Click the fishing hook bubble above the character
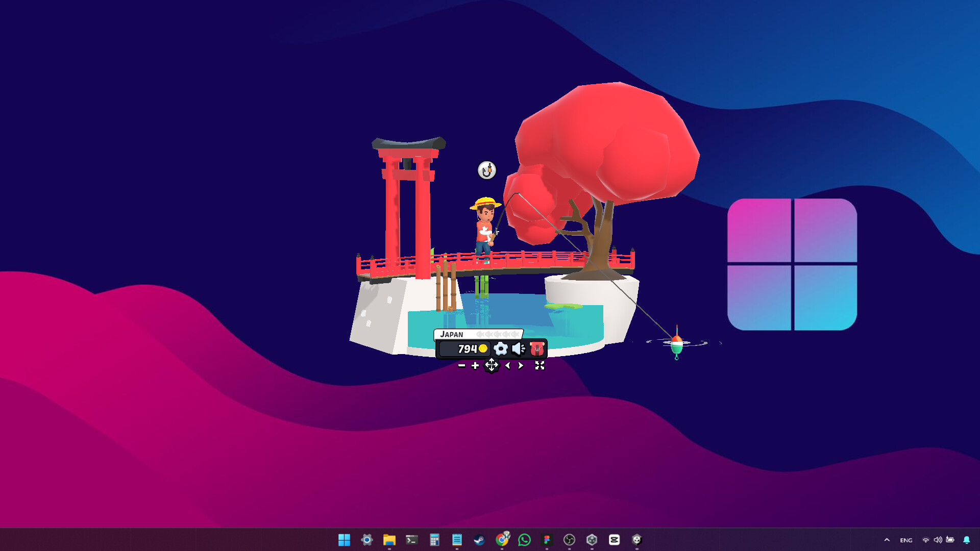The height and width of the screenshot is (551, 980). point(487,170)
